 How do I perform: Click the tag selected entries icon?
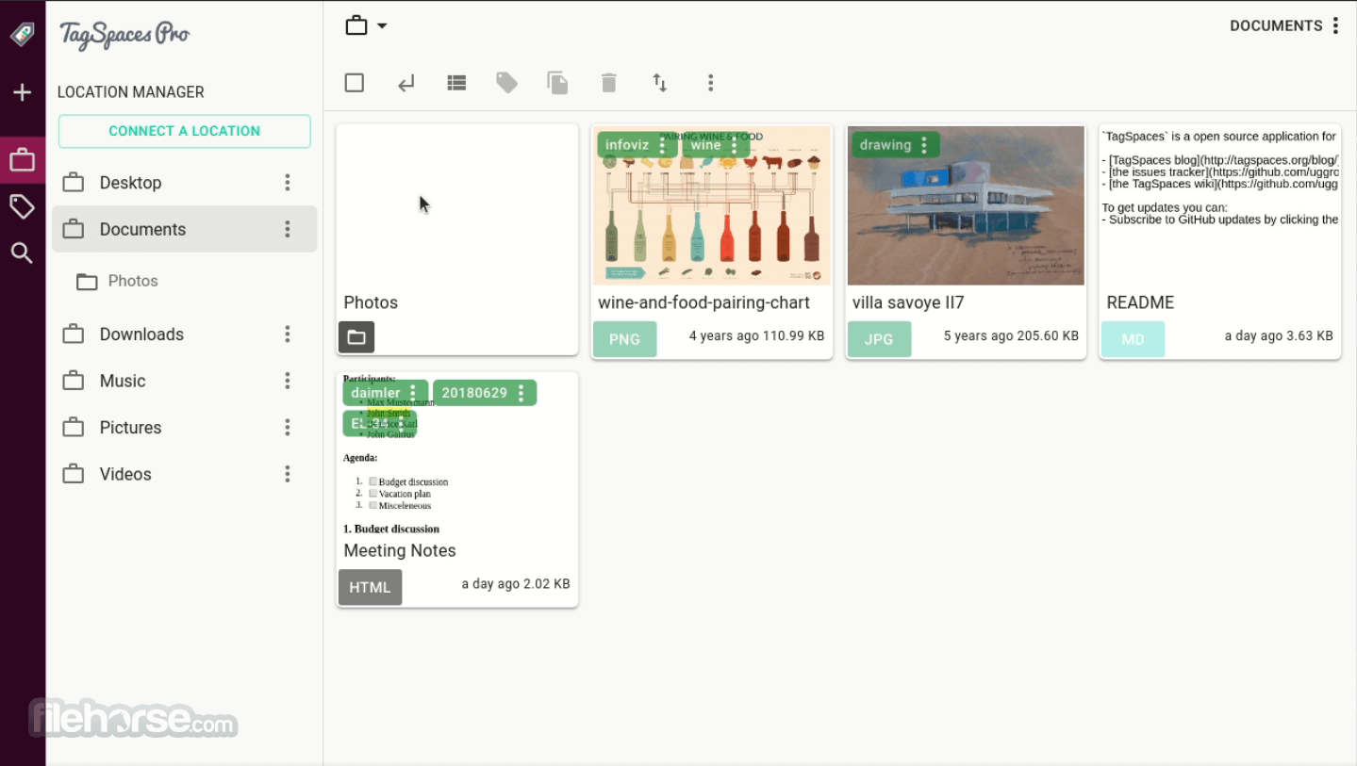(507, 83)
